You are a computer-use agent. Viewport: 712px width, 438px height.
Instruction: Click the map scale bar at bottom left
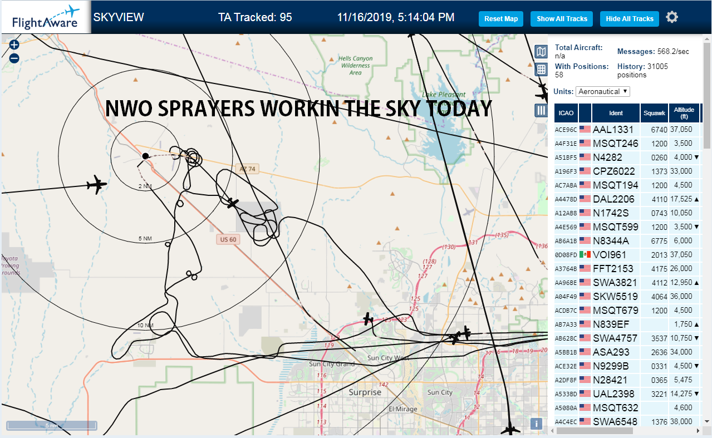(x=52, y=426)
